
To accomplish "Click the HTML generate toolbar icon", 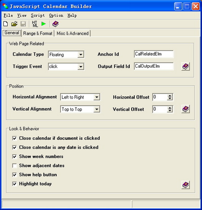I will tap(35, 24).
